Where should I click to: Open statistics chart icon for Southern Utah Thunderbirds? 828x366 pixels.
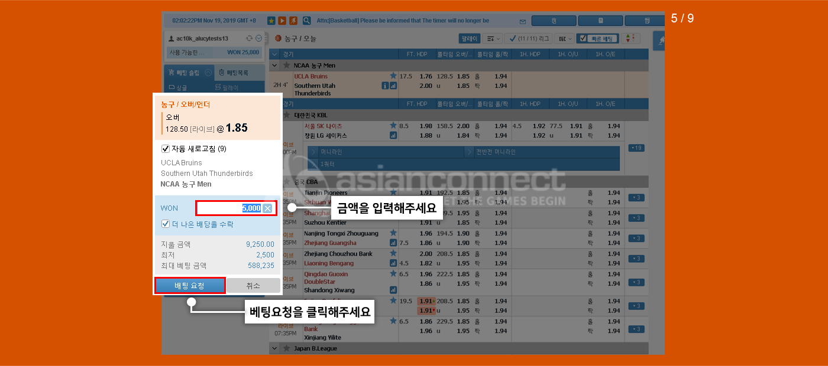(x=393, y=86)
